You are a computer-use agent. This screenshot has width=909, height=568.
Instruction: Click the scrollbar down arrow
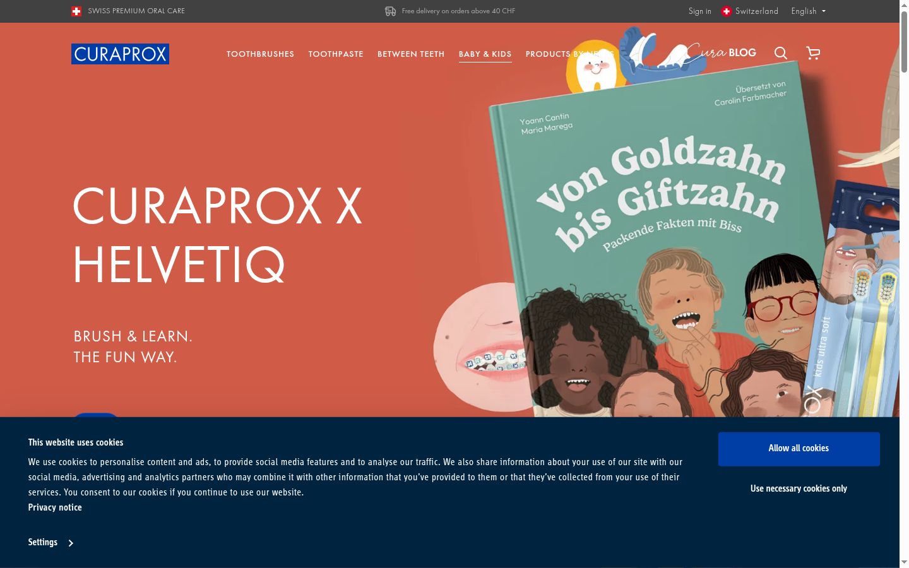[904, 562]
